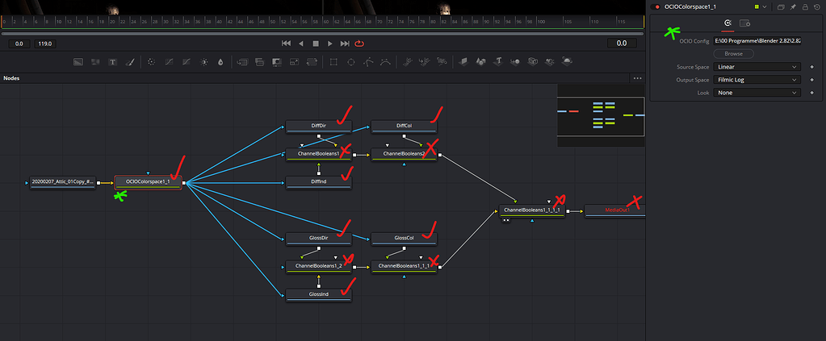Open the Source Space dropdown set to Linear
This screenshot has height=341, width=826.
pos(757,67)
